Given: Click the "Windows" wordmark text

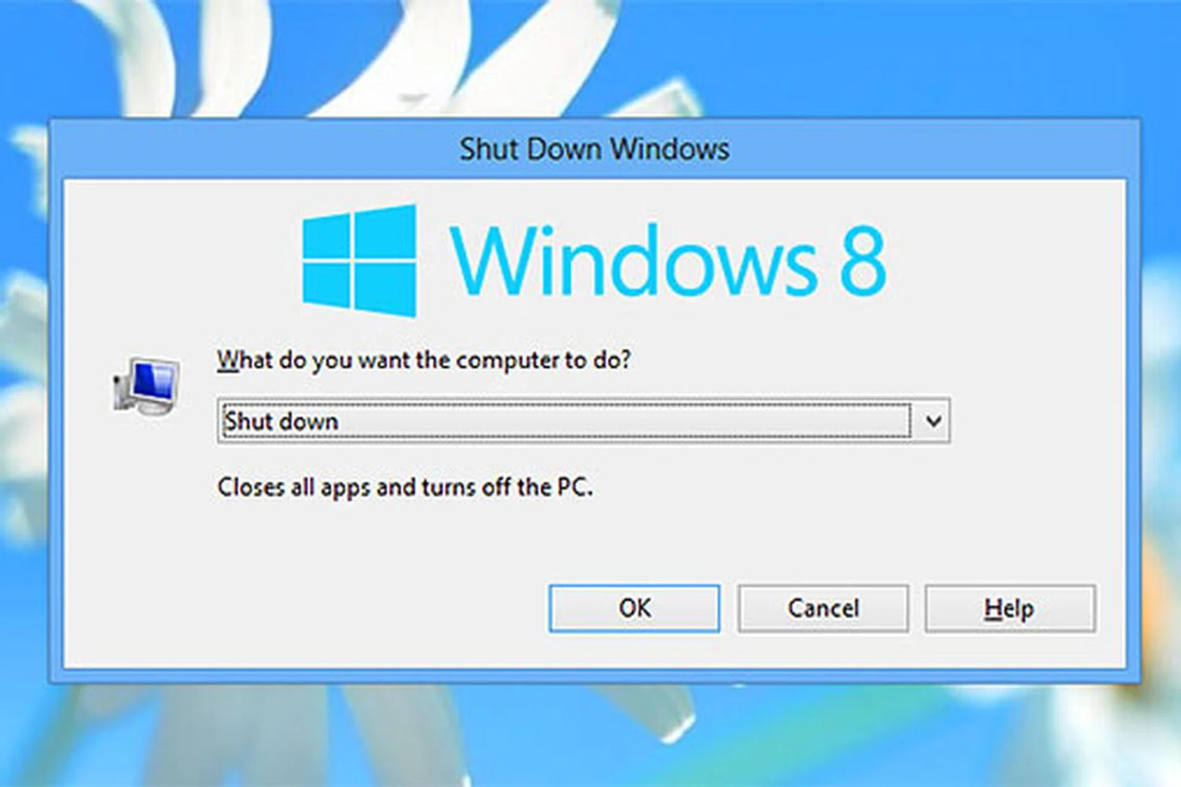Looking at the screenshot, I should click(x=634, y=261).
